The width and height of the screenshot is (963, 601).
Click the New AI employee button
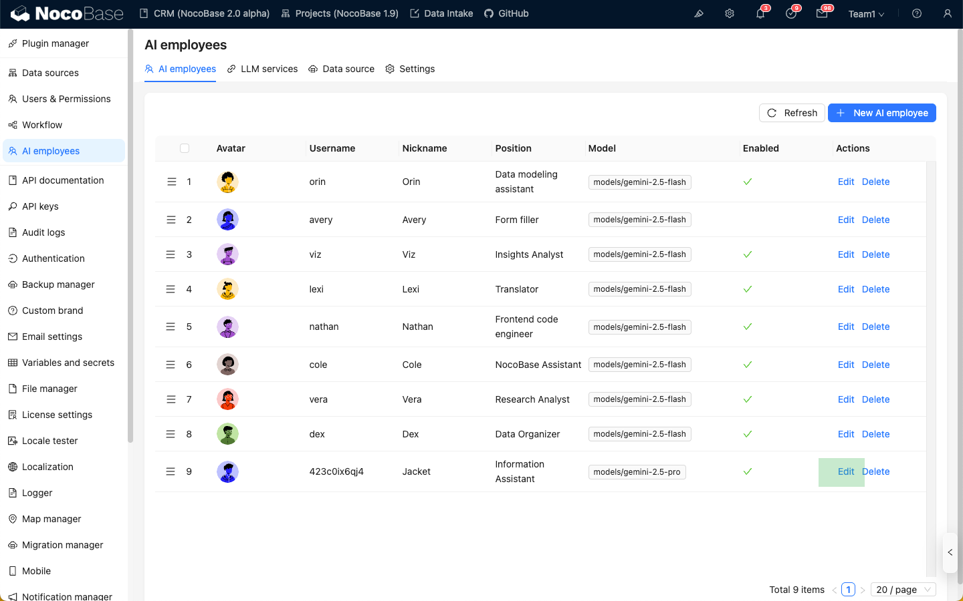coord(881,113)
